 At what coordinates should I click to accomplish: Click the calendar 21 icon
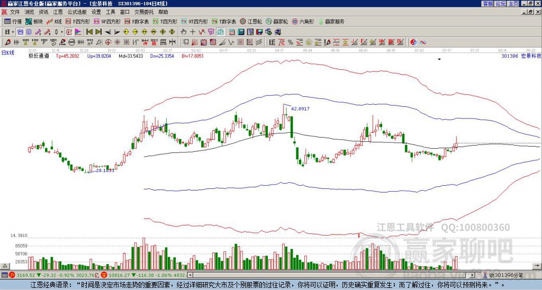[232, 32]
